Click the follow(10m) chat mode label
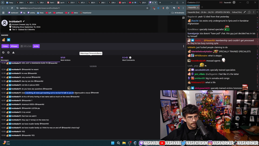259x146 pixels. click(237, 12)
